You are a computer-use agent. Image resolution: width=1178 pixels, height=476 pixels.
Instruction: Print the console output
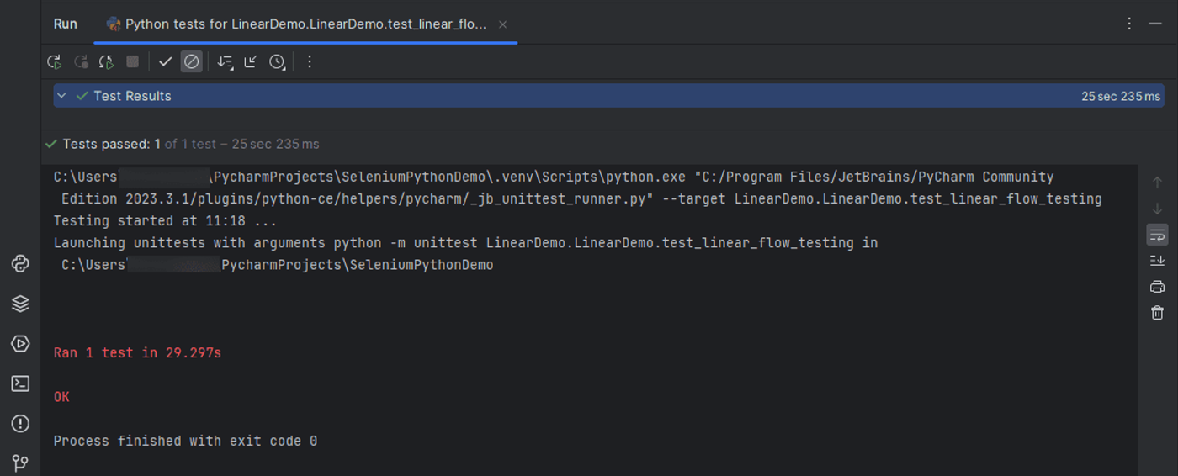tap(1157, 287)
